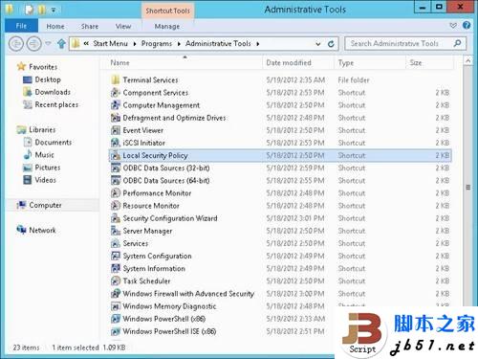Click the Performance Monitor icon
Screen dimensions: 478x359
pyautogui.click(x=116, y=193)
